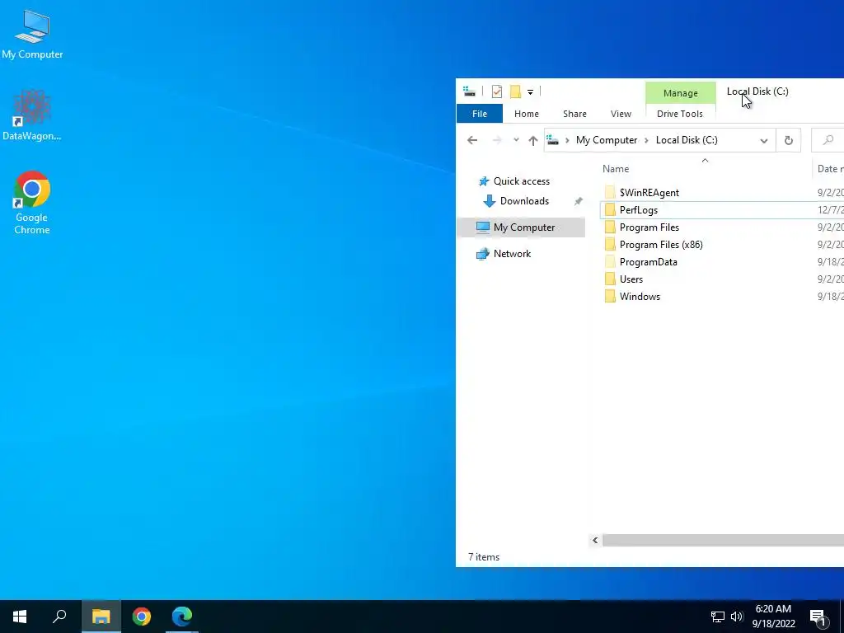
Task: Click the pin icon beside Downloads
Action: [578, 201]
